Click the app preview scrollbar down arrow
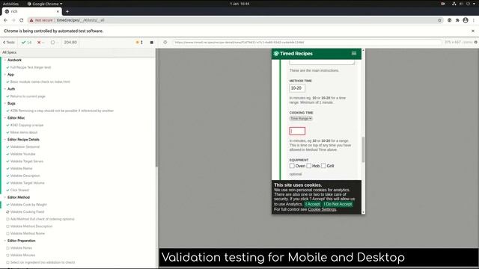Image resolution: width=479 pixels, height=269 pixels. click(x=363, y=212)
